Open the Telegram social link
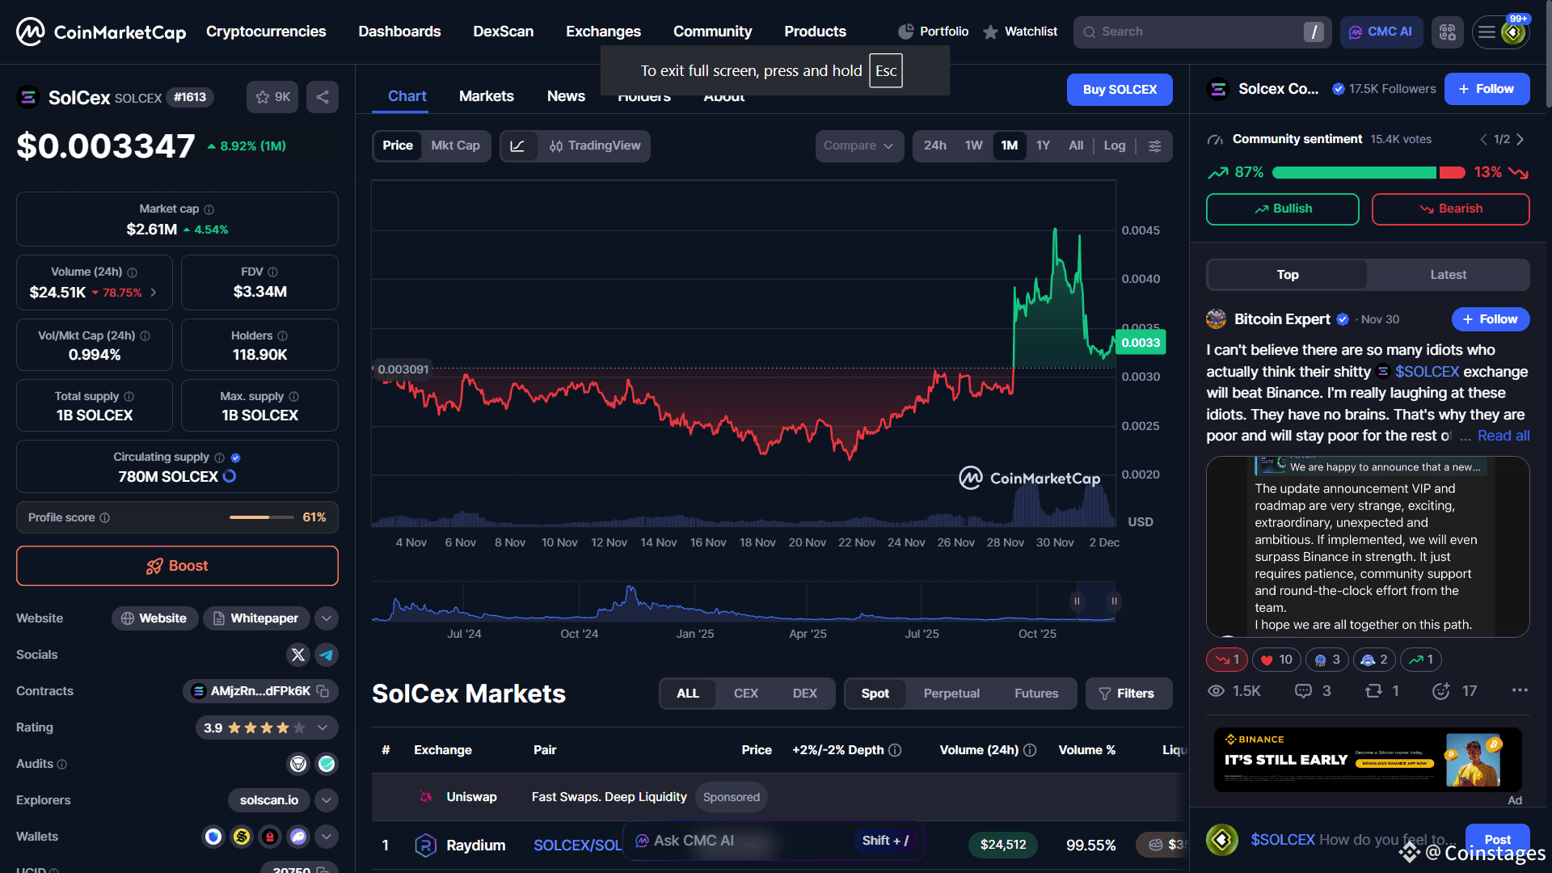 click(327, 655)
